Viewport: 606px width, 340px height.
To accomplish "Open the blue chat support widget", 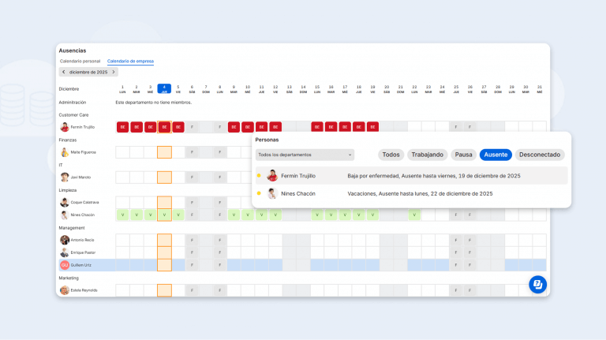I will click(537, 284).
